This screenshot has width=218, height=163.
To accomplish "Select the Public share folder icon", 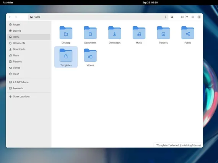I will [188, 33].
